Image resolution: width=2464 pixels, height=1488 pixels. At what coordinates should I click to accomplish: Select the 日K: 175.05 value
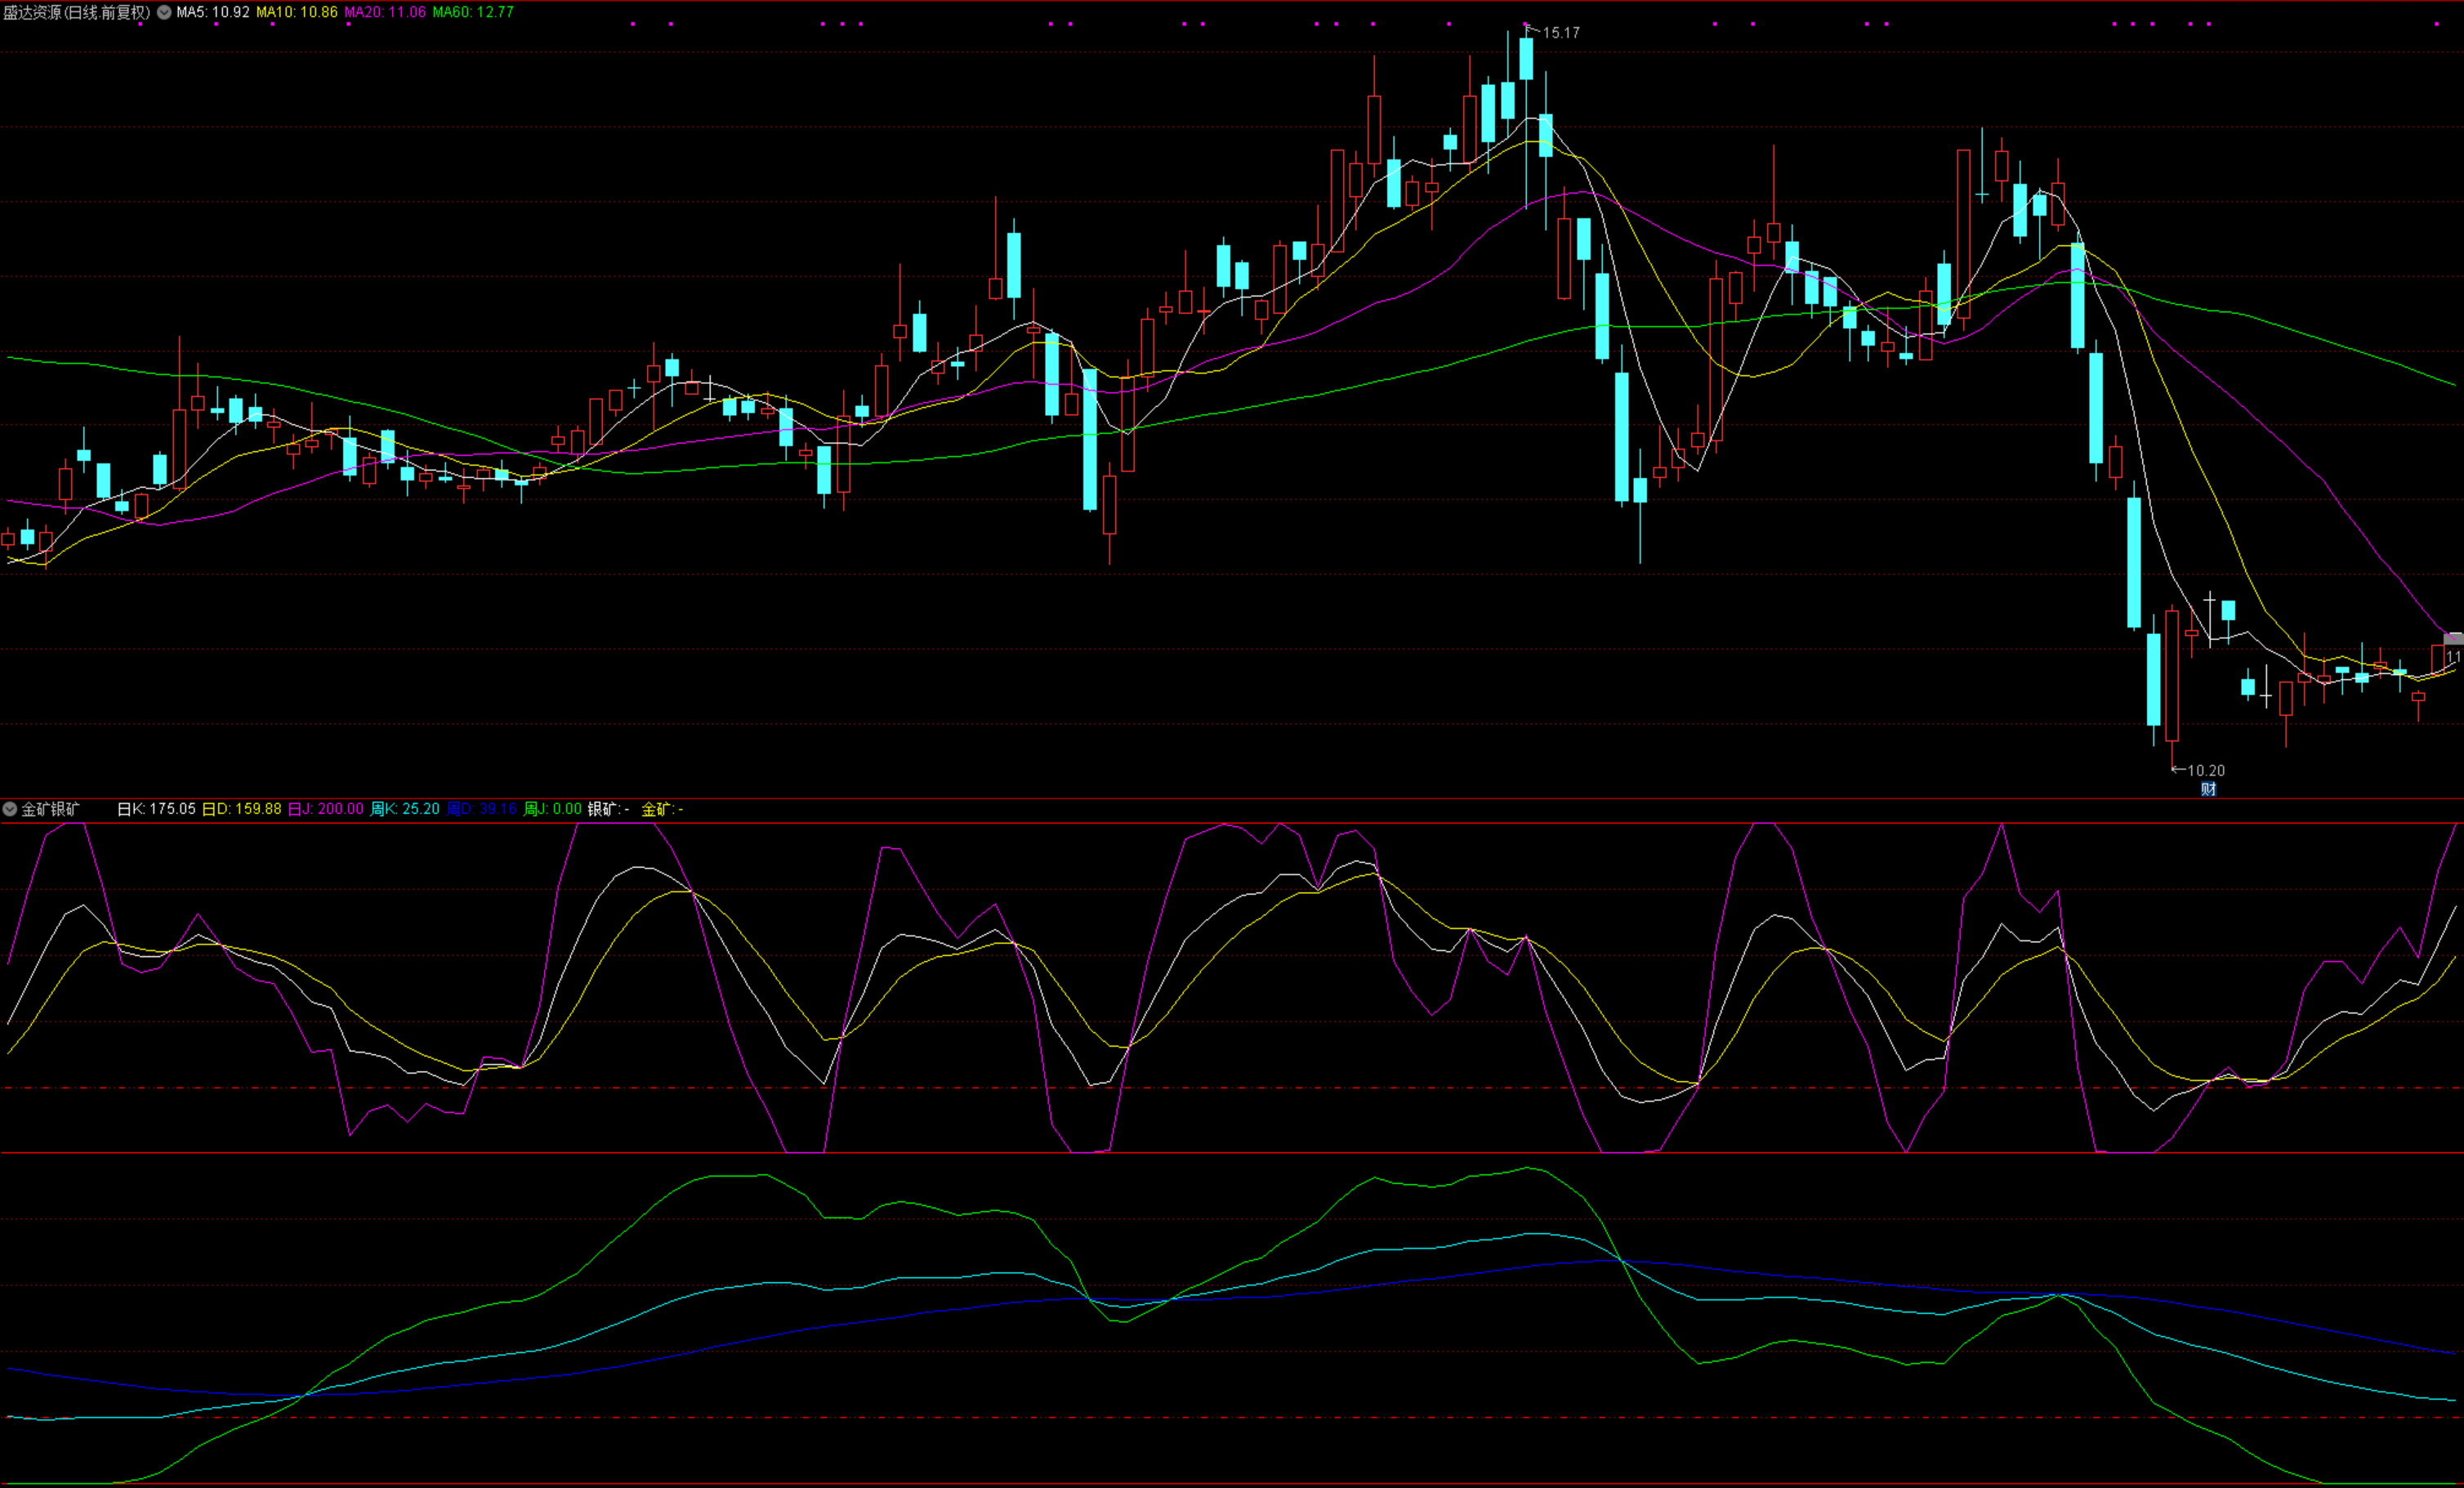(156, 809)
